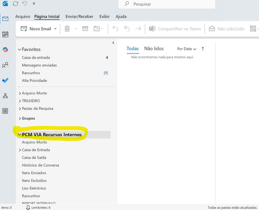Click the unread count 4 beside Caixa de entrada
The image size is (259, 210).
pyautogui.click(x=107, y=58)
